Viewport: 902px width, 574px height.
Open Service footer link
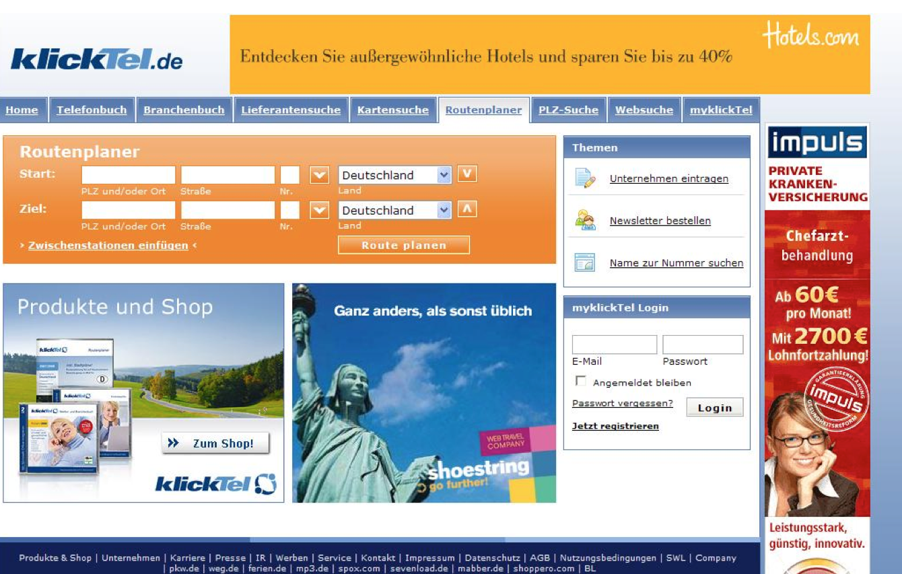(335, 558)
